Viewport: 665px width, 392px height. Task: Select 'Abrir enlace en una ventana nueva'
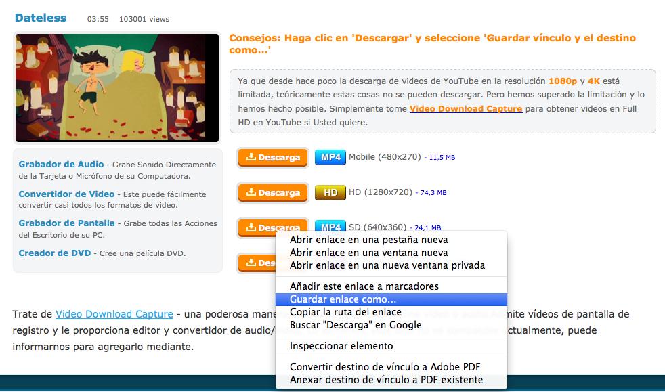click(x=368, y=253)
